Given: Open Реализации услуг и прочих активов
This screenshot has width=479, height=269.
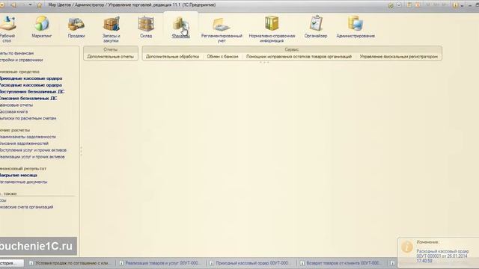Looking at the screenshot, I should pos(32,157).
